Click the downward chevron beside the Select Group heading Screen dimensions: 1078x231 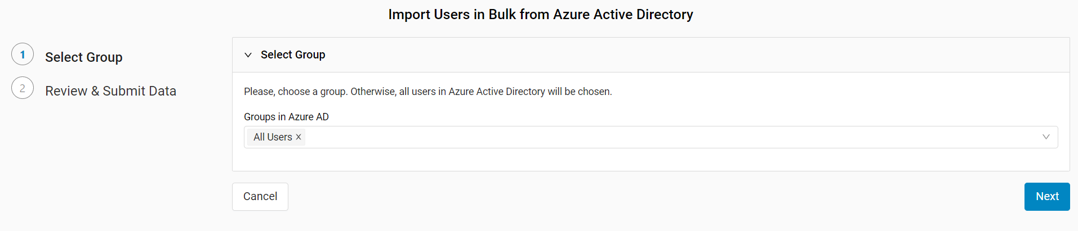pos(248,55)
